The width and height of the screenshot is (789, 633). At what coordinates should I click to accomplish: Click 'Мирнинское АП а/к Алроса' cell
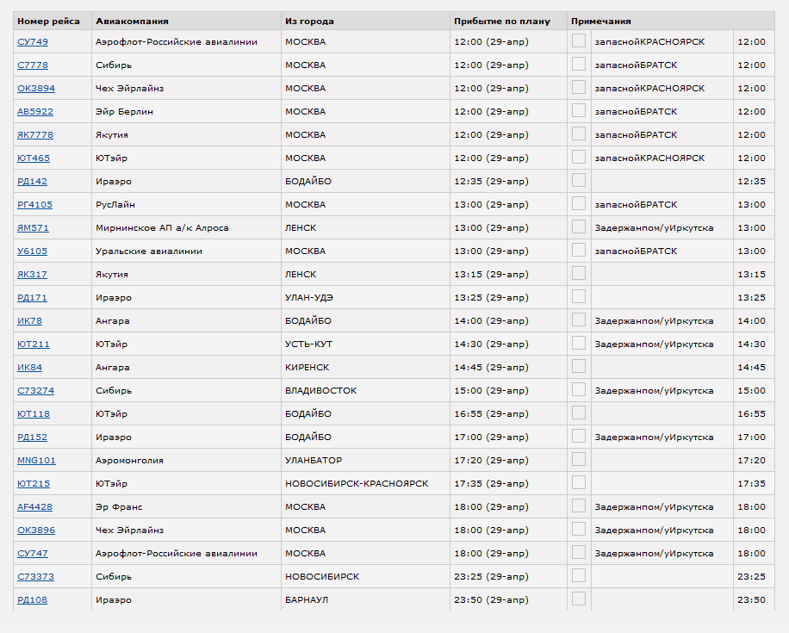pos(186,227)
